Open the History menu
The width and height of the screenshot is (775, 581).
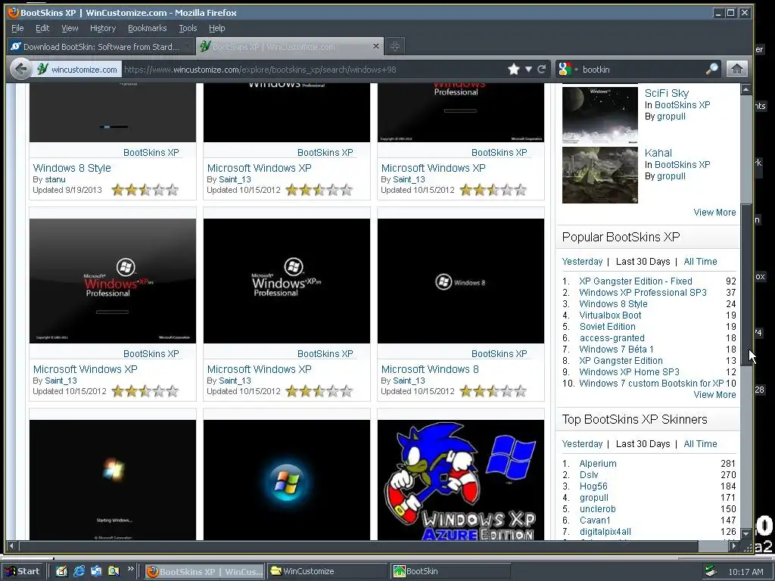coord(103,28)
